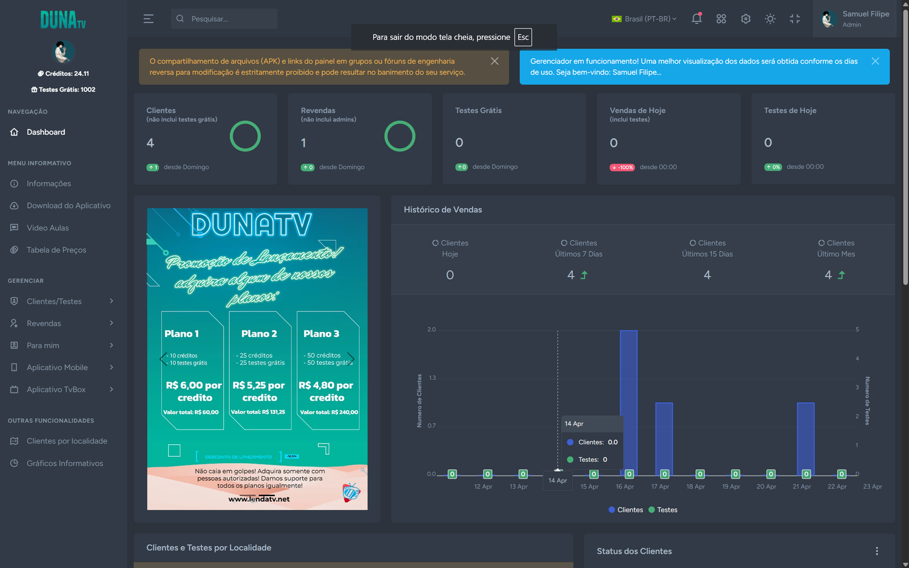Click the chart bar for 21 Apr
This screenshot has width=909, height=568.
pos(806,439)
